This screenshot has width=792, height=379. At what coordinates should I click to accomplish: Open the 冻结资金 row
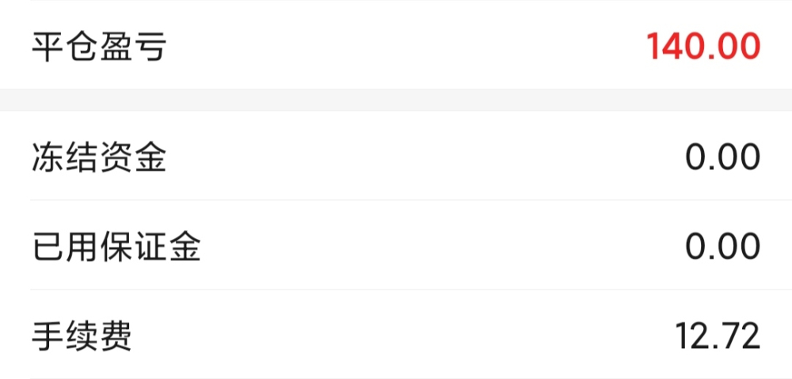(x=396, y=156)
